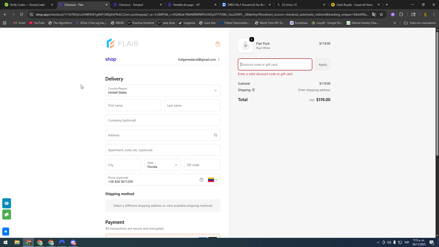This screenshot has height=247, width=439.
Task: Click the ESP language indicator
Action: (x=407, y=243)
